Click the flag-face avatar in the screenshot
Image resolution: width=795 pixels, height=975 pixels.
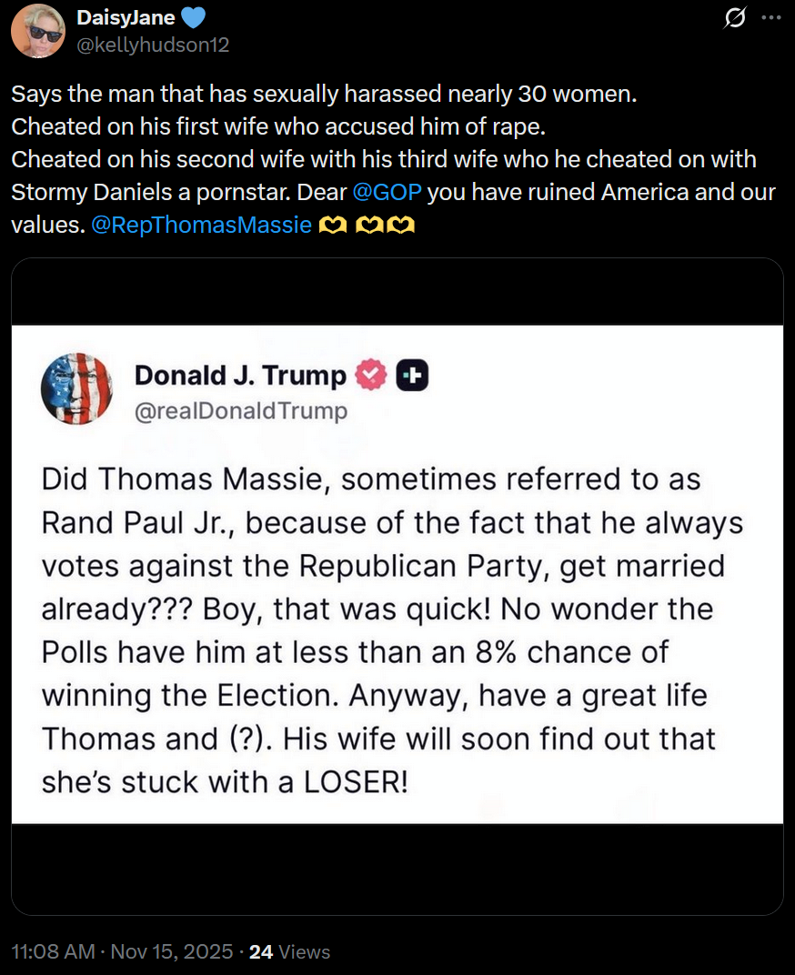[76, 388]
